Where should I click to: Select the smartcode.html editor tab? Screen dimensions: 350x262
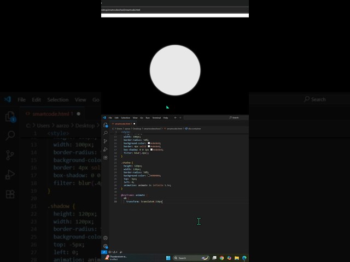point(122,124)
